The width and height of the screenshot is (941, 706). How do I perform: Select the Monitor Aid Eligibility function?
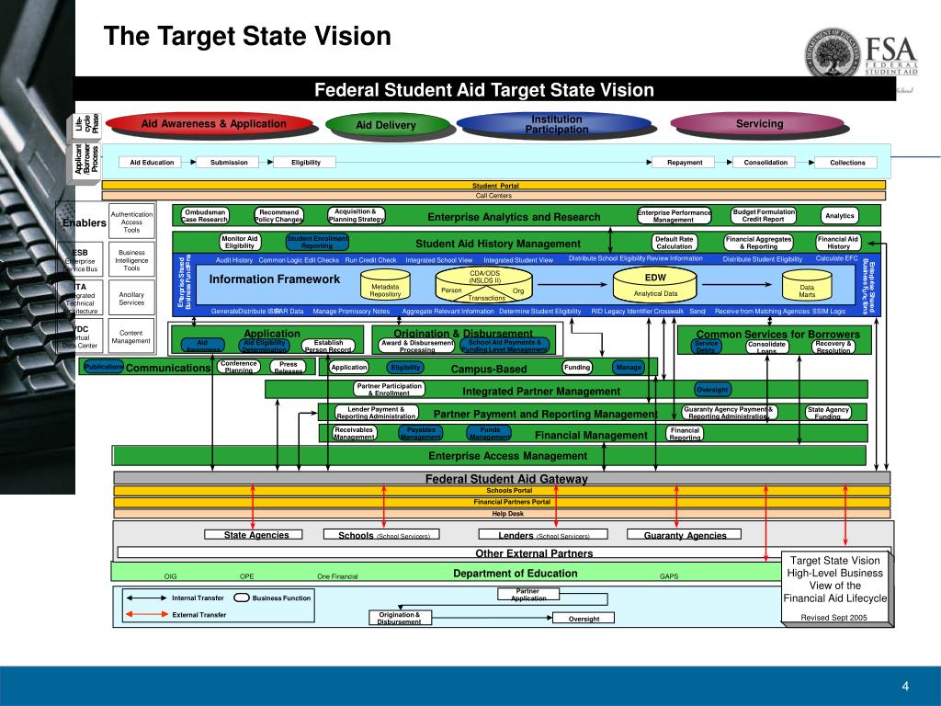point(240,242)
